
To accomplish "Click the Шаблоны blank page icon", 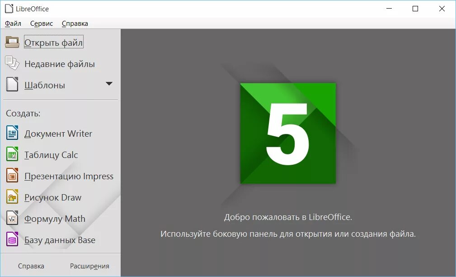I will click(x=12, y=84).
